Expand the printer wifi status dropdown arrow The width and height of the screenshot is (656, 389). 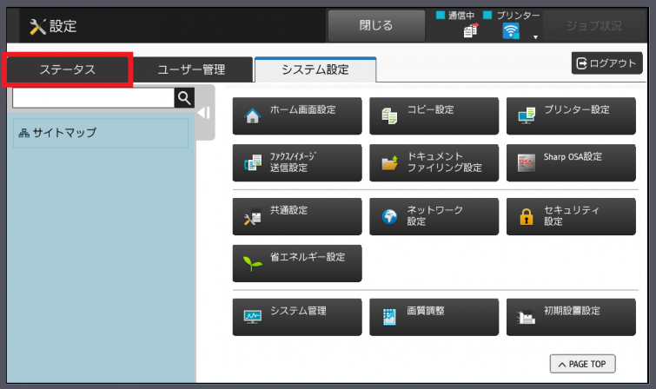click(536, 37)
